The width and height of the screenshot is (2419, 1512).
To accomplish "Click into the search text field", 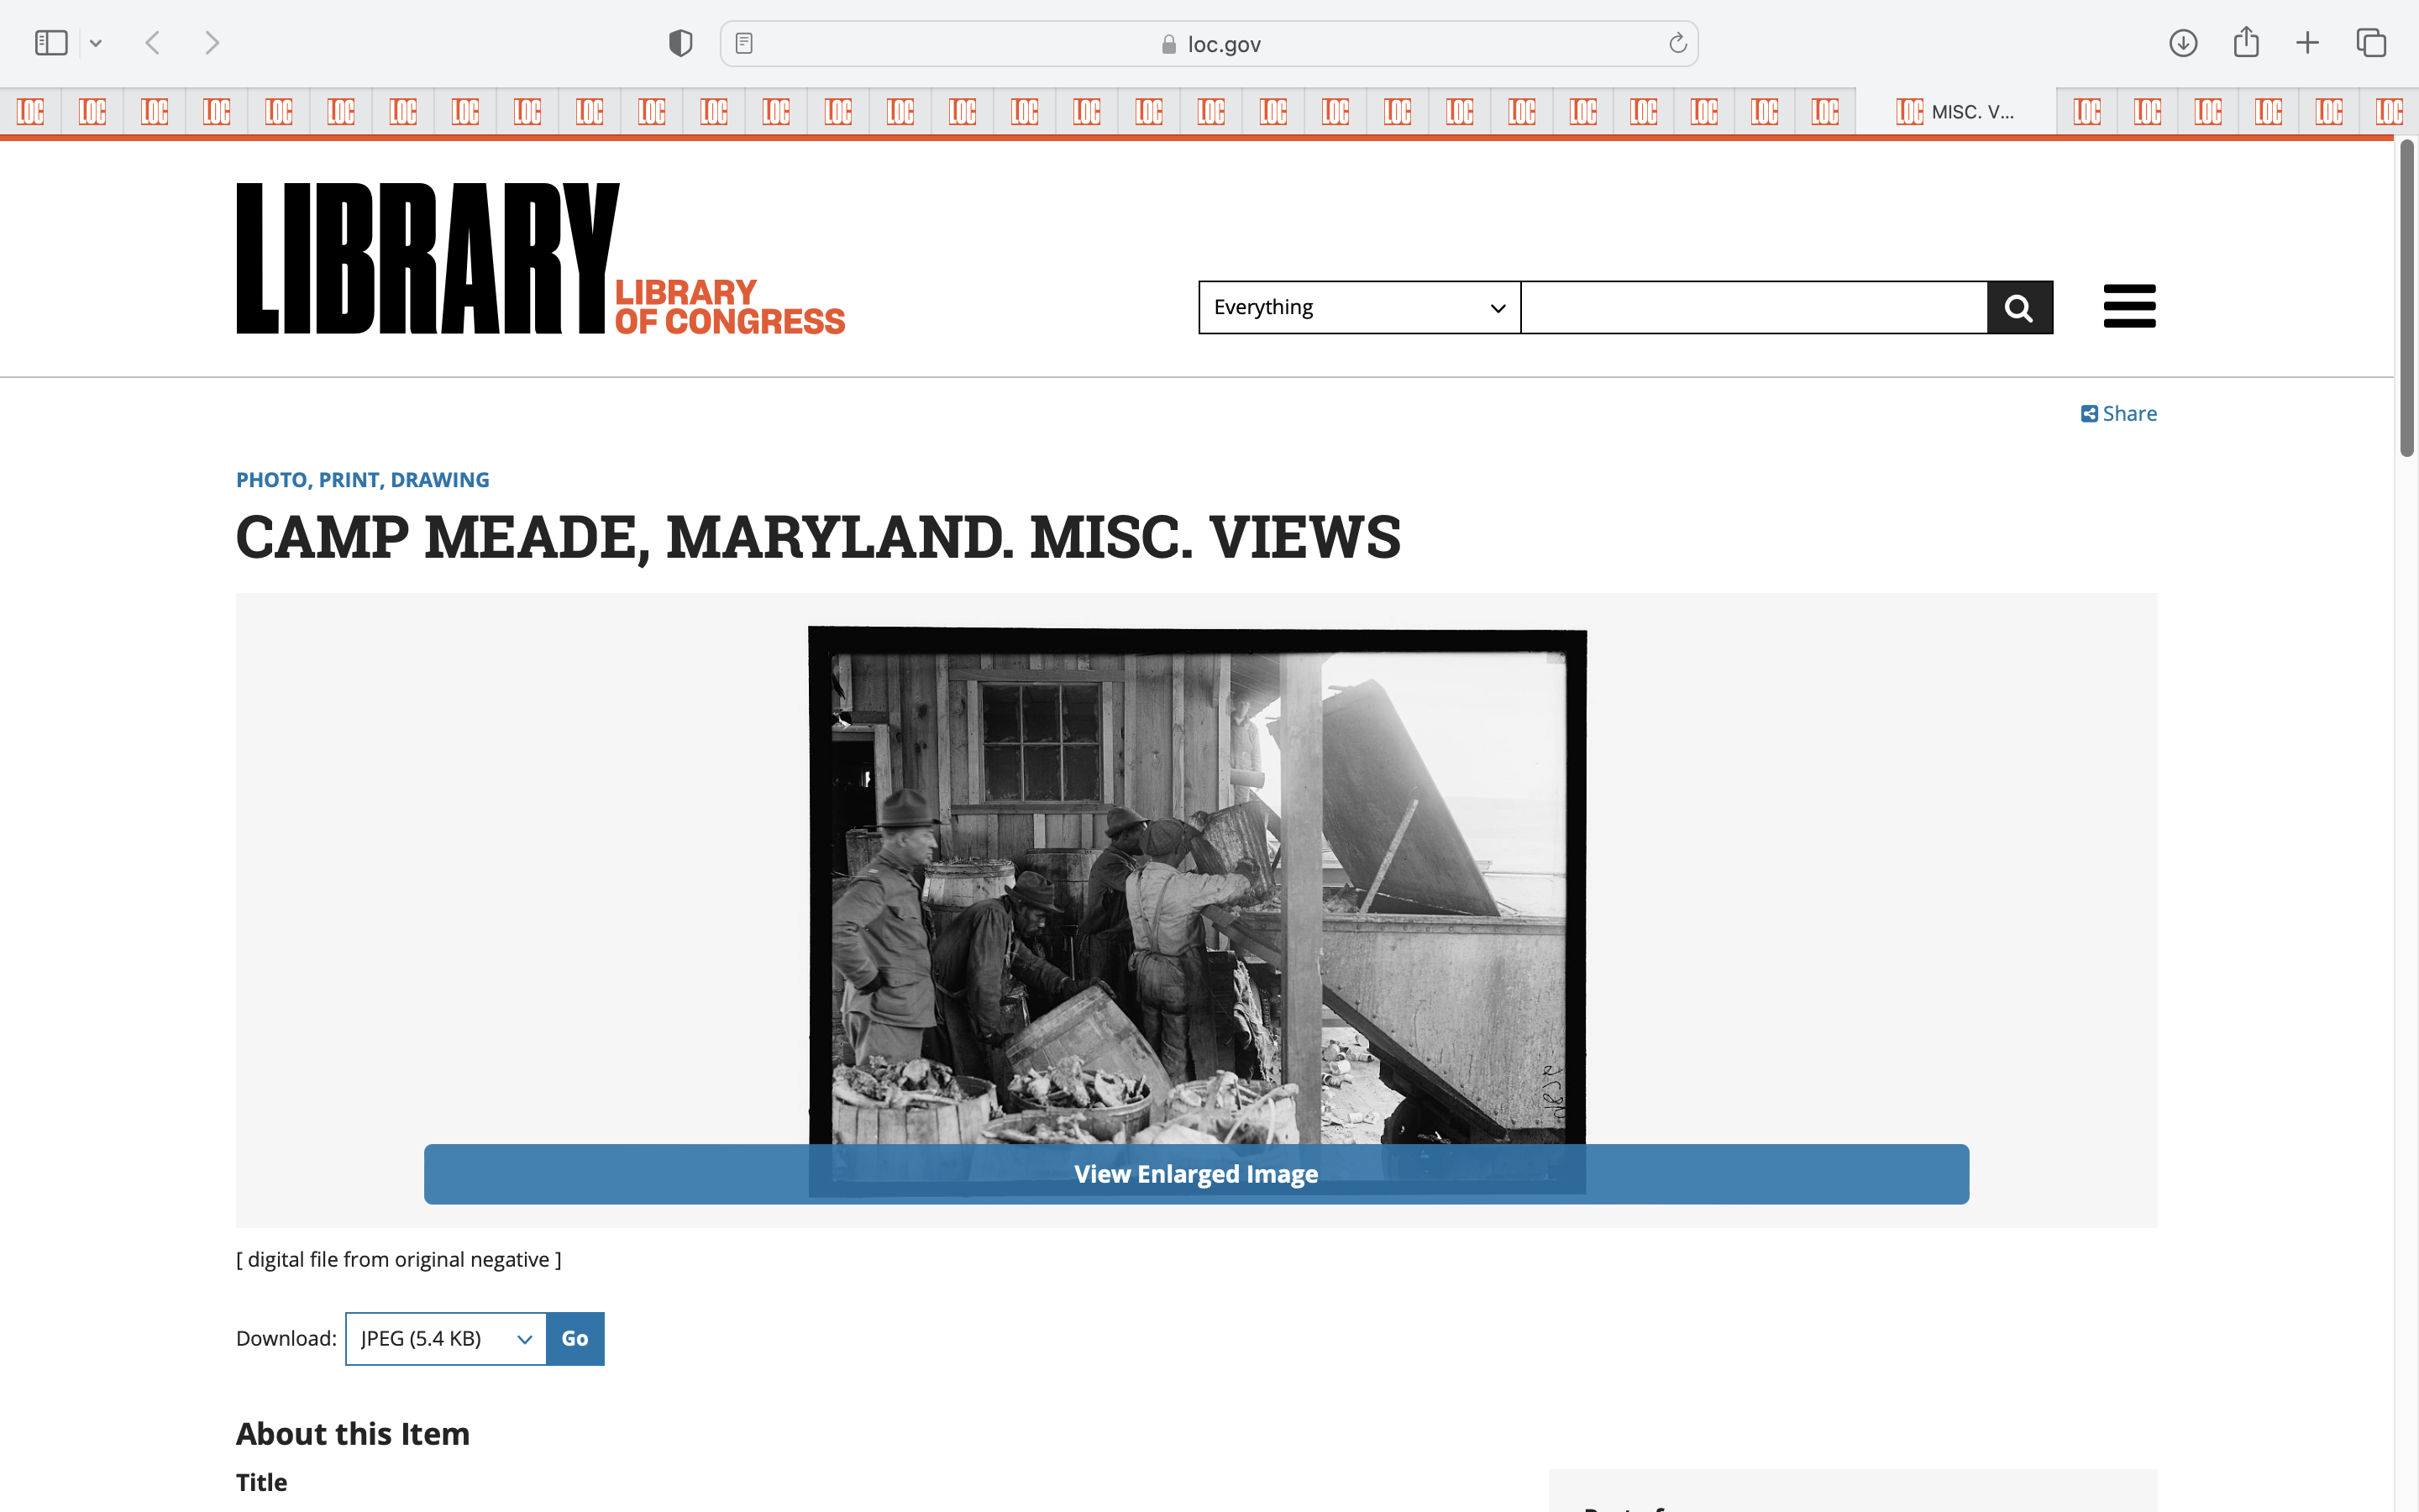I will point(1753,307).
